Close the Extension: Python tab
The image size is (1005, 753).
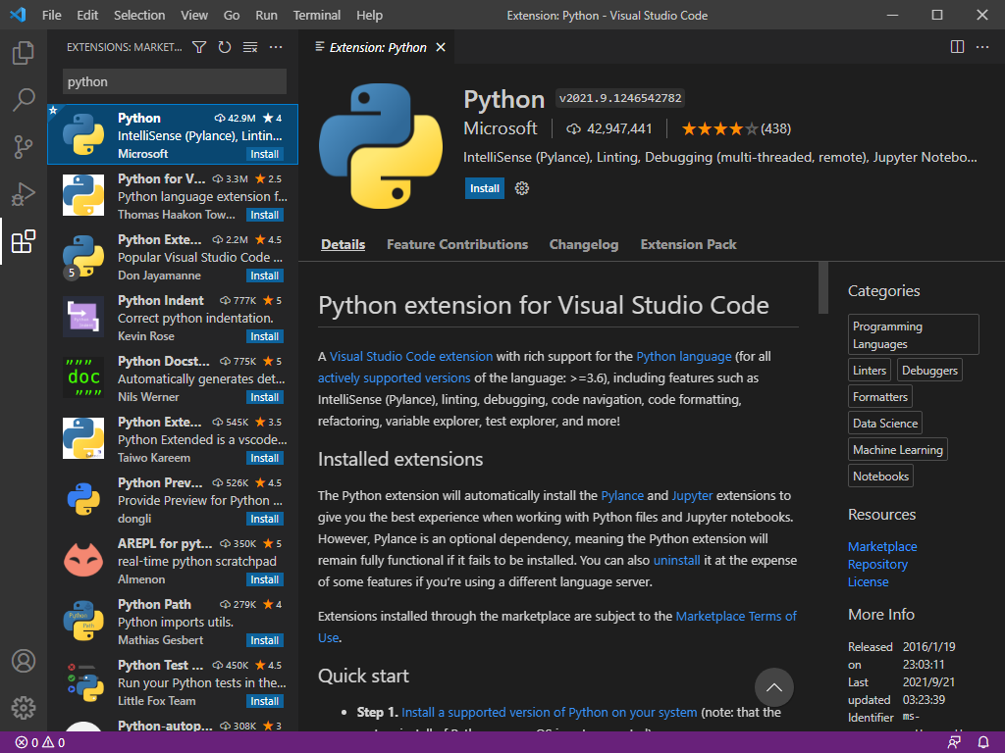click(x=441, y=47)
